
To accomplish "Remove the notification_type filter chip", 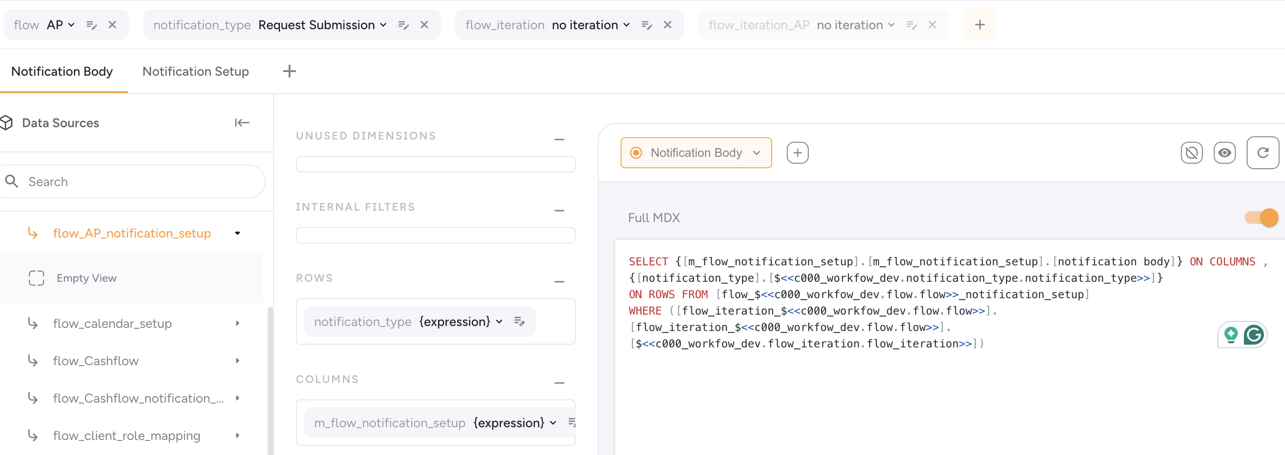I will (x=424, y=25).
